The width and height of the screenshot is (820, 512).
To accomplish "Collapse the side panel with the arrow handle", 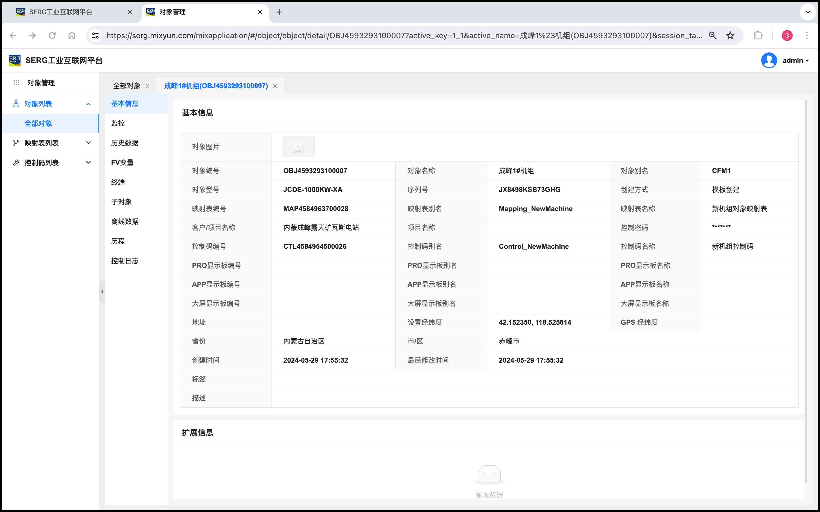I will point(102,292).
